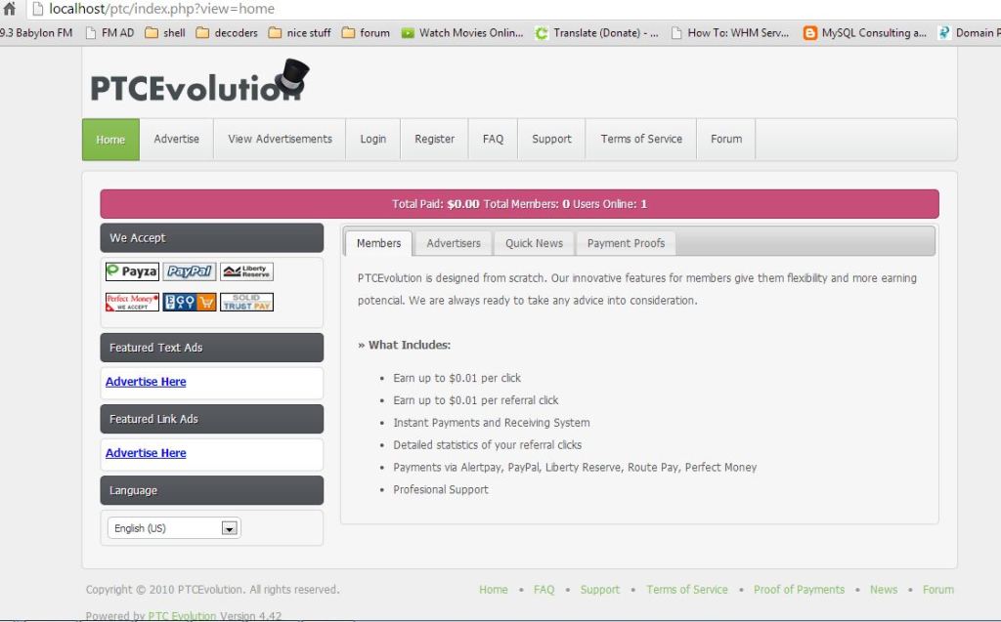Viewport: 1001px width, 622px height.
Task: Click 'Earn up to $0.01 per click' item
Action: [457, 378]
